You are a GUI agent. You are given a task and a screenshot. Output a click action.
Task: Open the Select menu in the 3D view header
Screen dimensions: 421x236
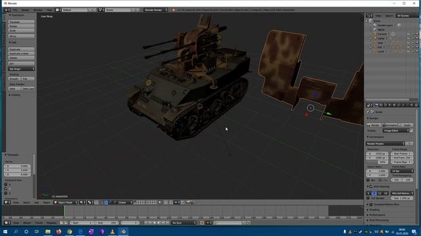pos(26,203)
